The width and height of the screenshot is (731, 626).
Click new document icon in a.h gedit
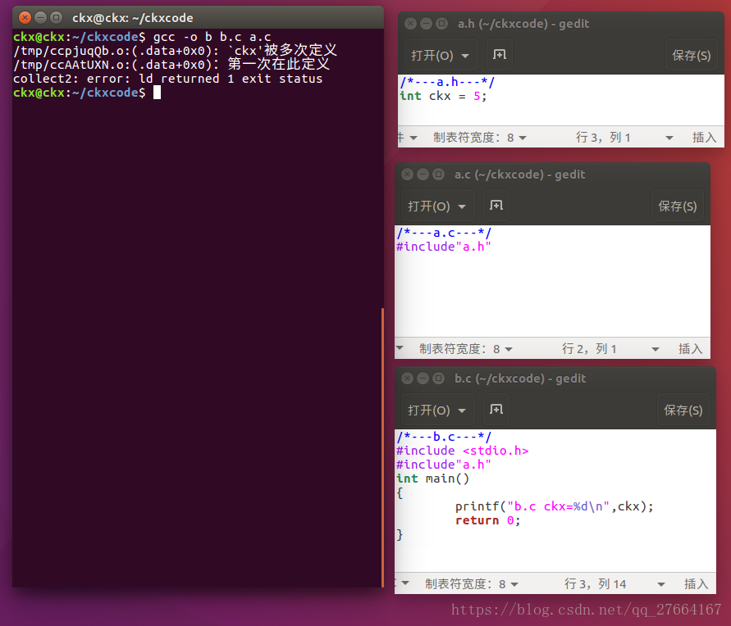pos(500,55)
